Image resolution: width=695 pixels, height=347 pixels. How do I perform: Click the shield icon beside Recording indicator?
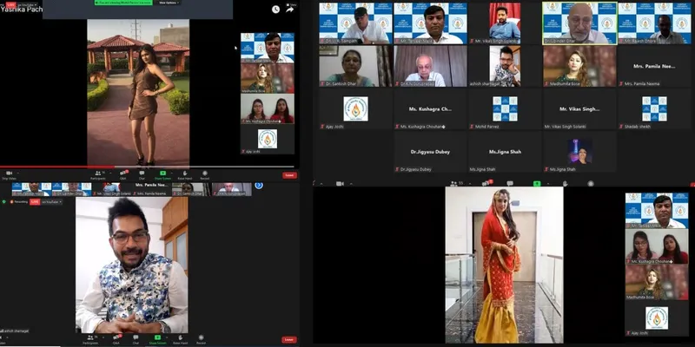pos(4,202)
